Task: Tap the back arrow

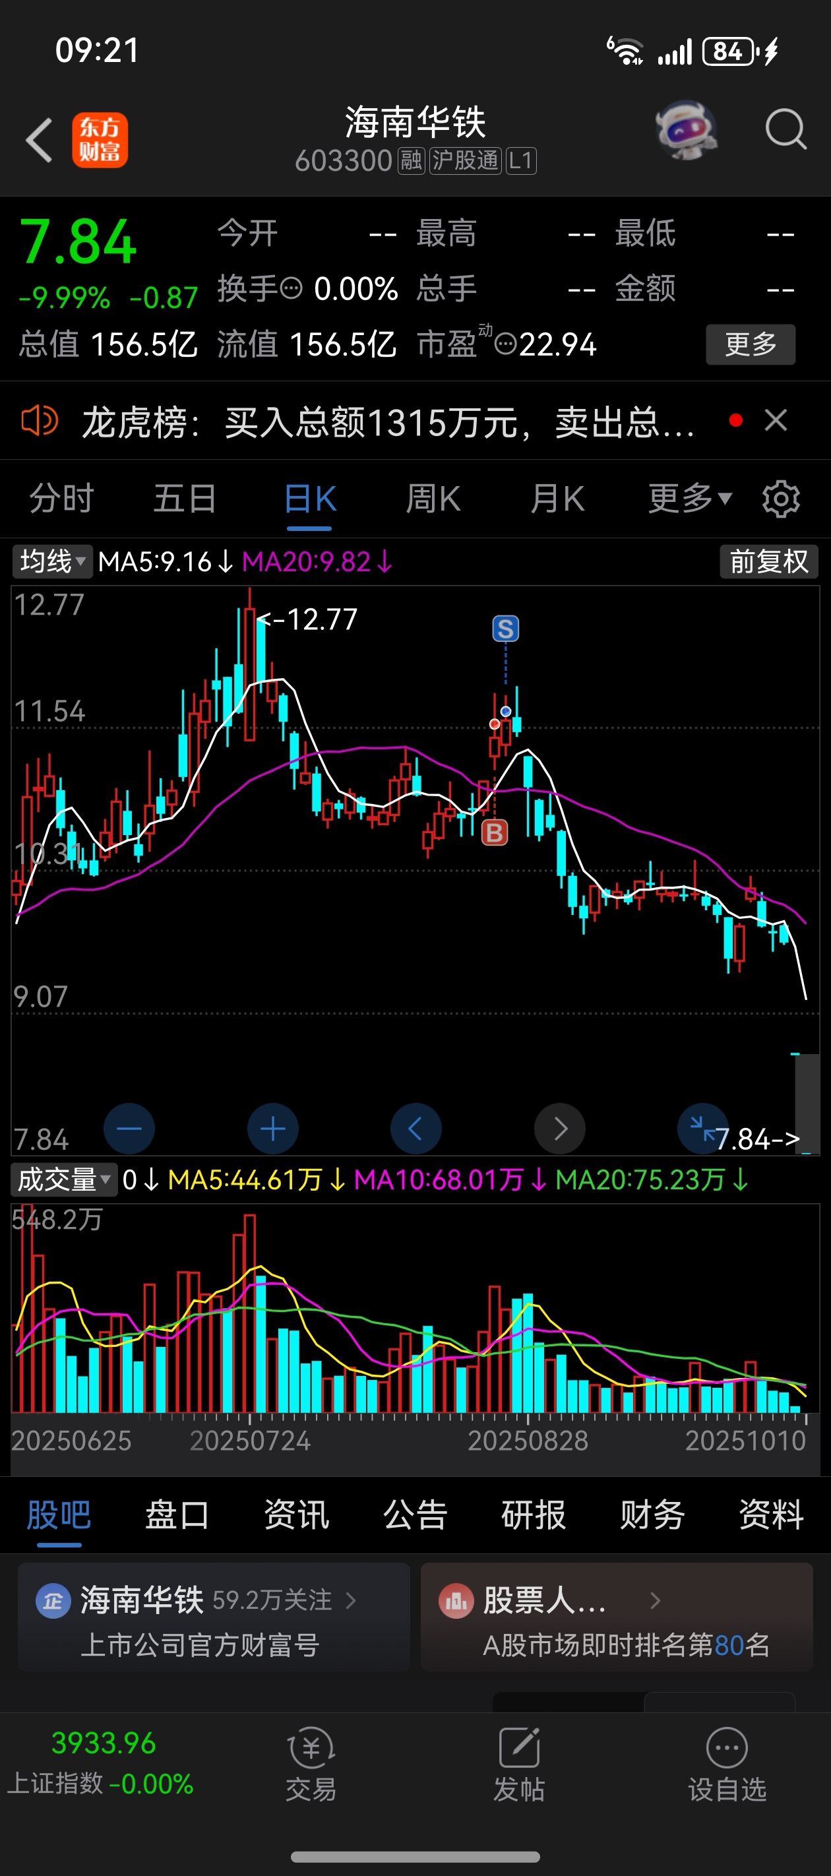Action: 40,140
